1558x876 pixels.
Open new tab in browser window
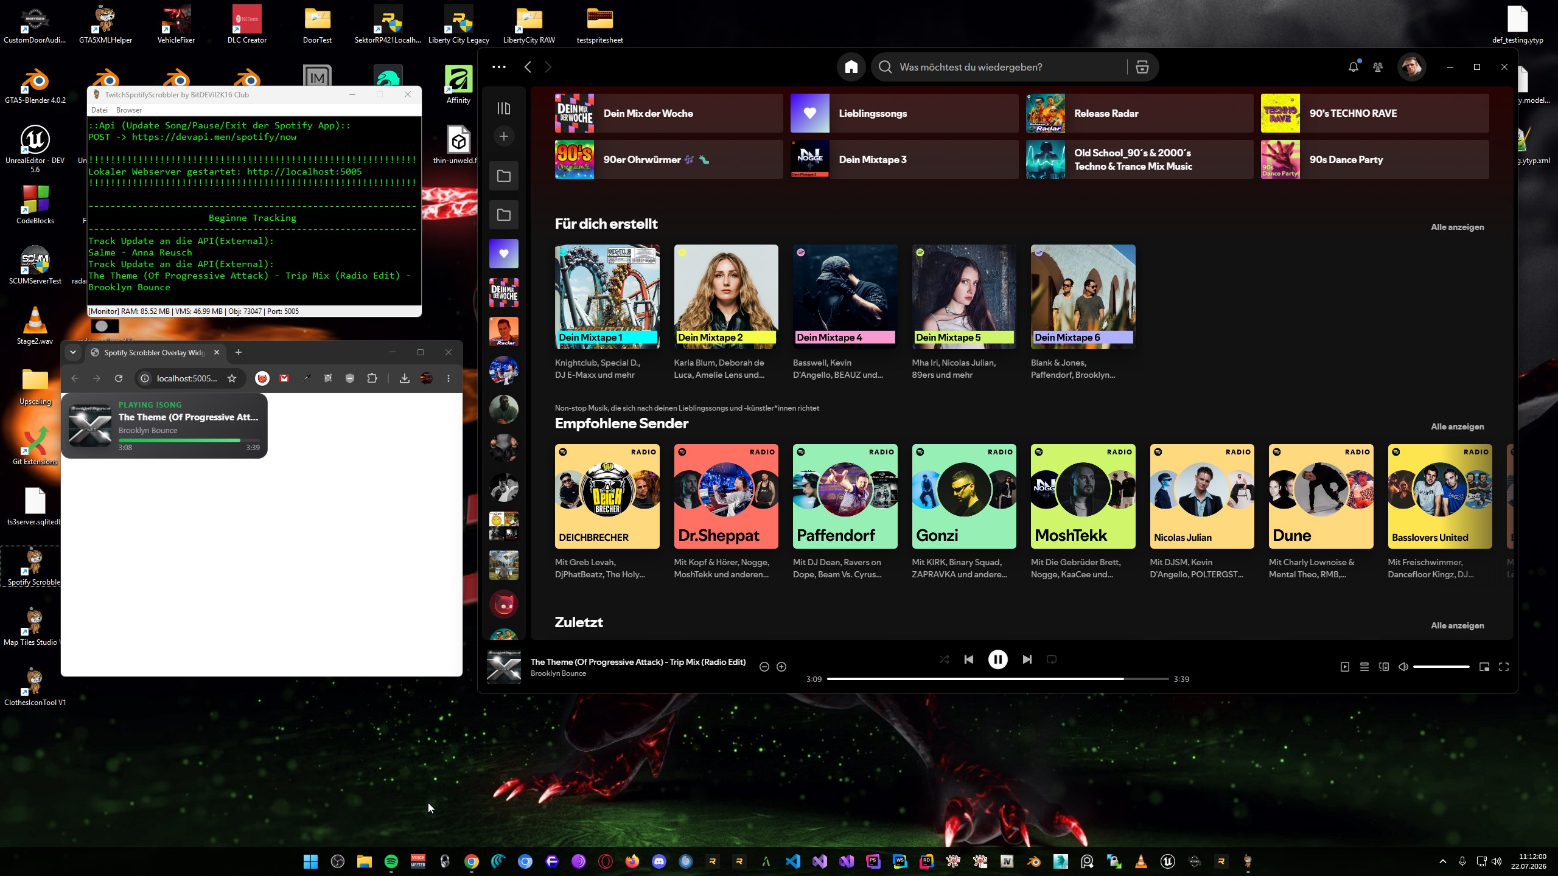pos(239,352)
